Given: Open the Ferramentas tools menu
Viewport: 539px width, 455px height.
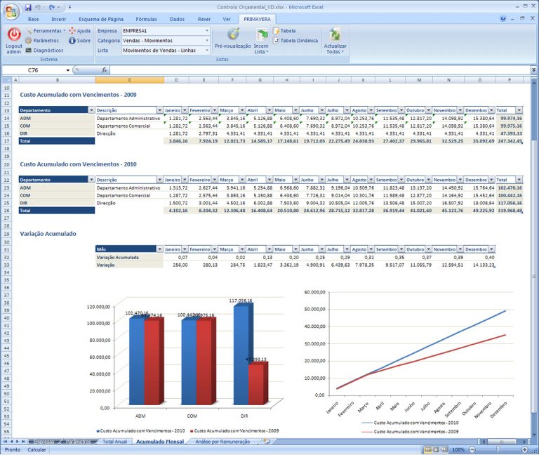Looking at the screenshot, I should coord(46,31).
